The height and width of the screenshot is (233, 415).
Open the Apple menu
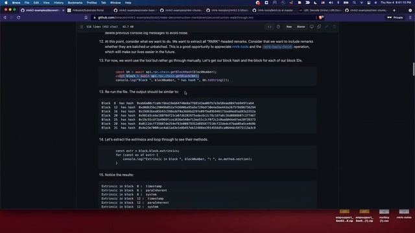click(x=6, y=3)
